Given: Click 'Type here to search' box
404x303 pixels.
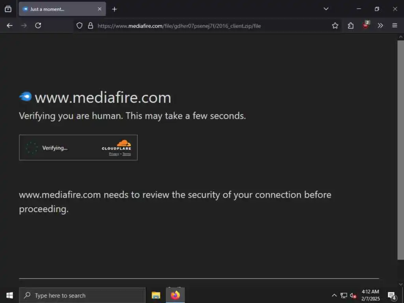Looking at the screenshot, I should [x=82, y=295].
